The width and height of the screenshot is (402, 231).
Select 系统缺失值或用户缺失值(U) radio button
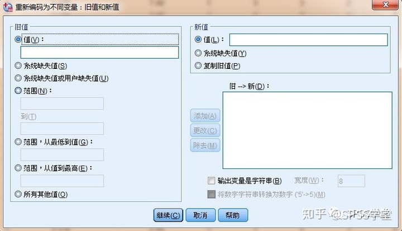coord(18,78)
